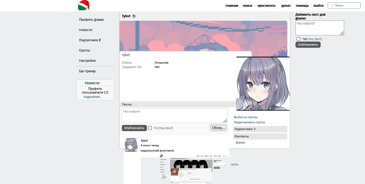Screen dimensions: 365x184
Task: Open Редактировать группу link
Action: 249,122
